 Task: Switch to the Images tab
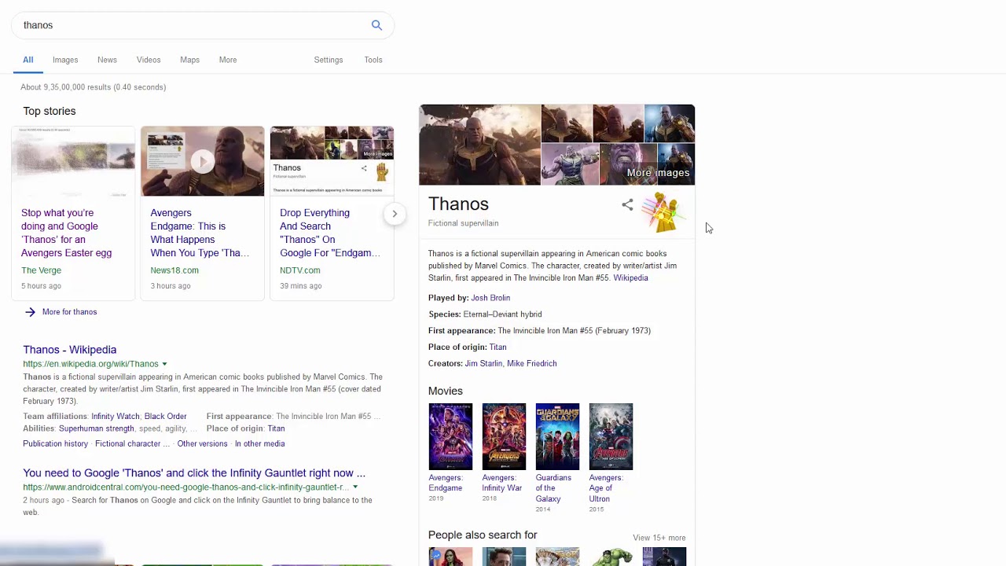pyautogui.click(x=65, y=60)
